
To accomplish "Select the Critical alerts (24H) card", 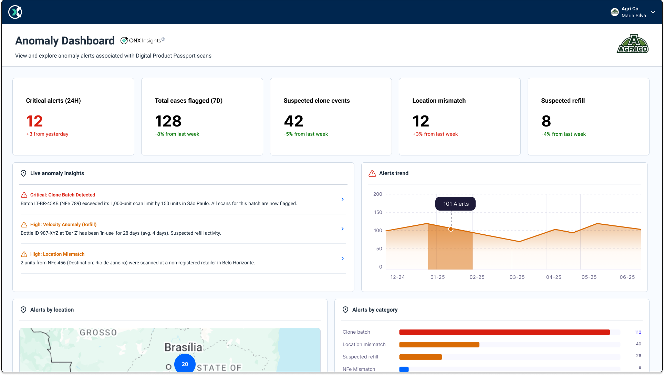I will tap(73, 116).
